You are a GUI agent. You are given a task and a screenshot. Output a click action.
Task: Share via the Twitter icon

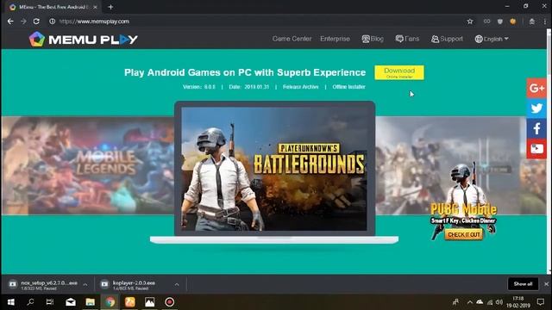pos(536,108)
